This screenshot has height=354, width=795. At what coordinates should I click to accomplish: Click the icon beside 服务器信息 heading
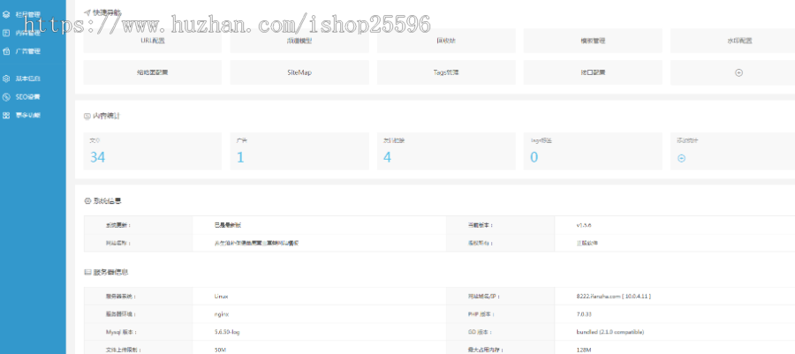[87, 273]
